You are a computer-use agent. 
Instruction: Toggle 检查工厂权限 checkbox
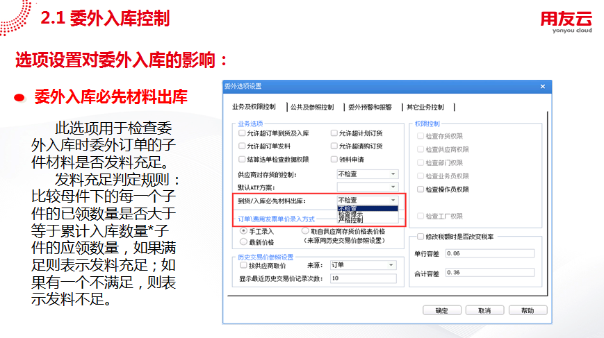pyautogui.click(x=421, y=216)
